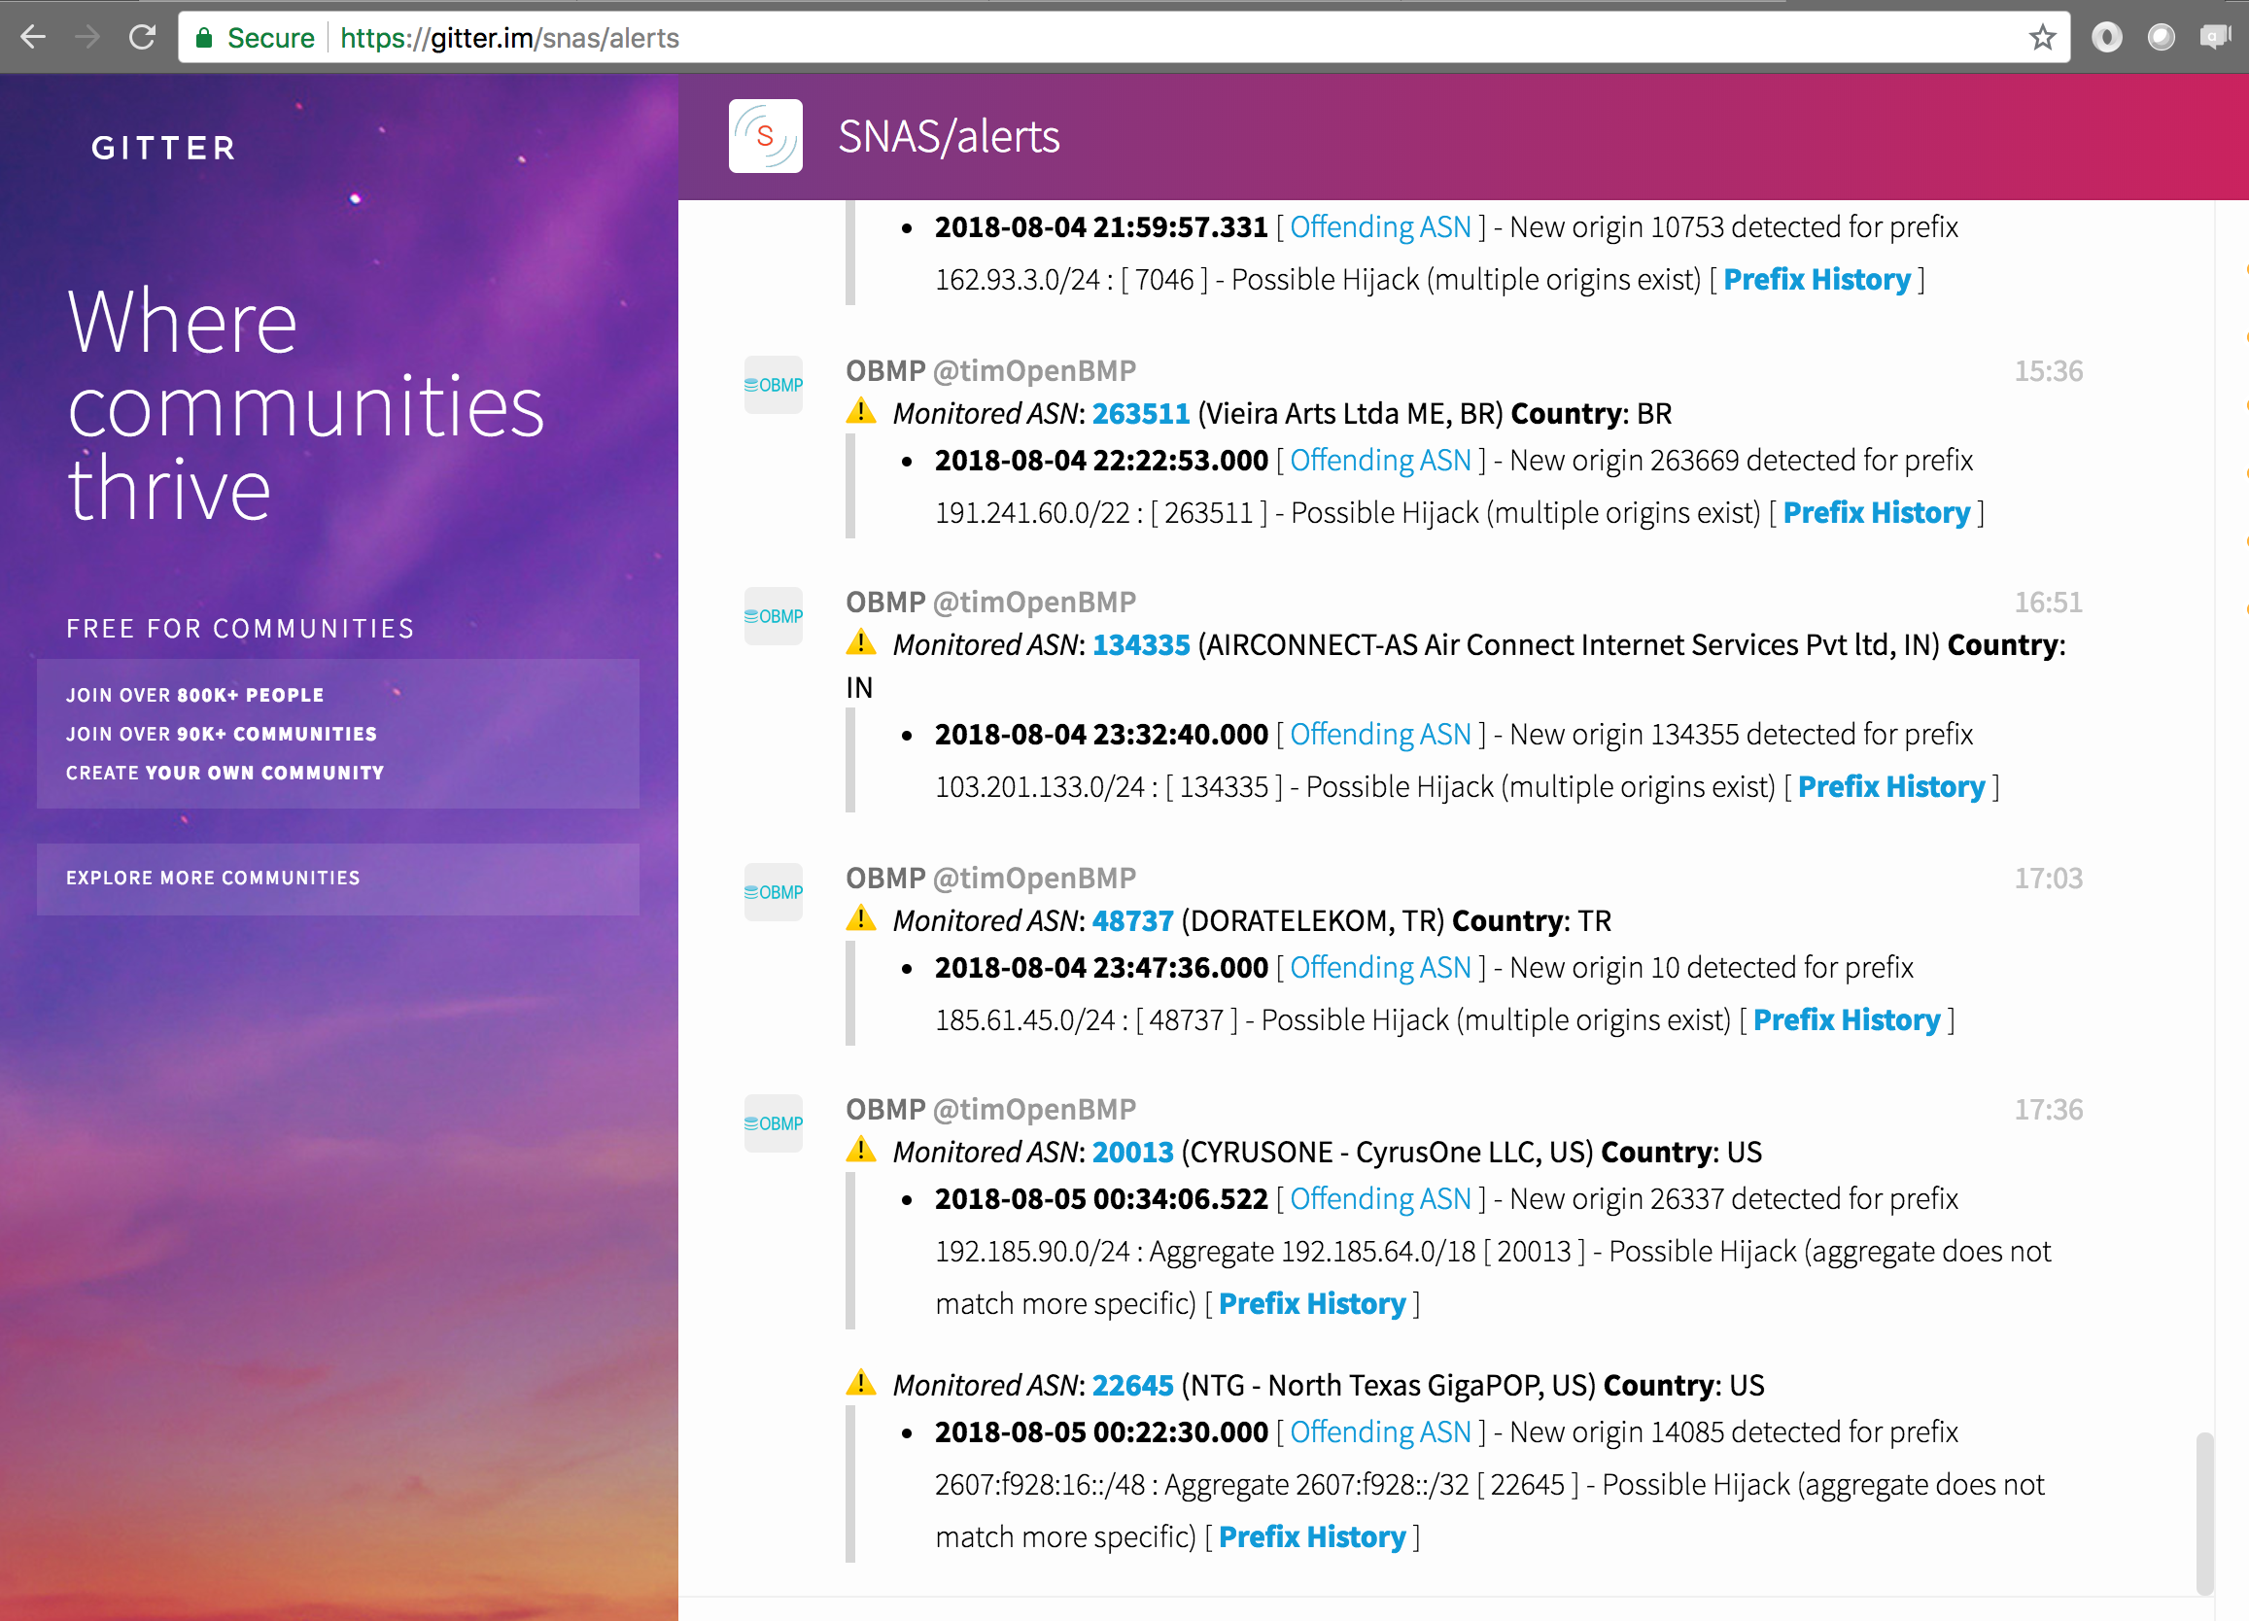Image resolution: width=2249 pixels, height=1621 pixels.
Task: Click the text "2018-08-04 23:32:40.000"
Action: [1101, 735]
